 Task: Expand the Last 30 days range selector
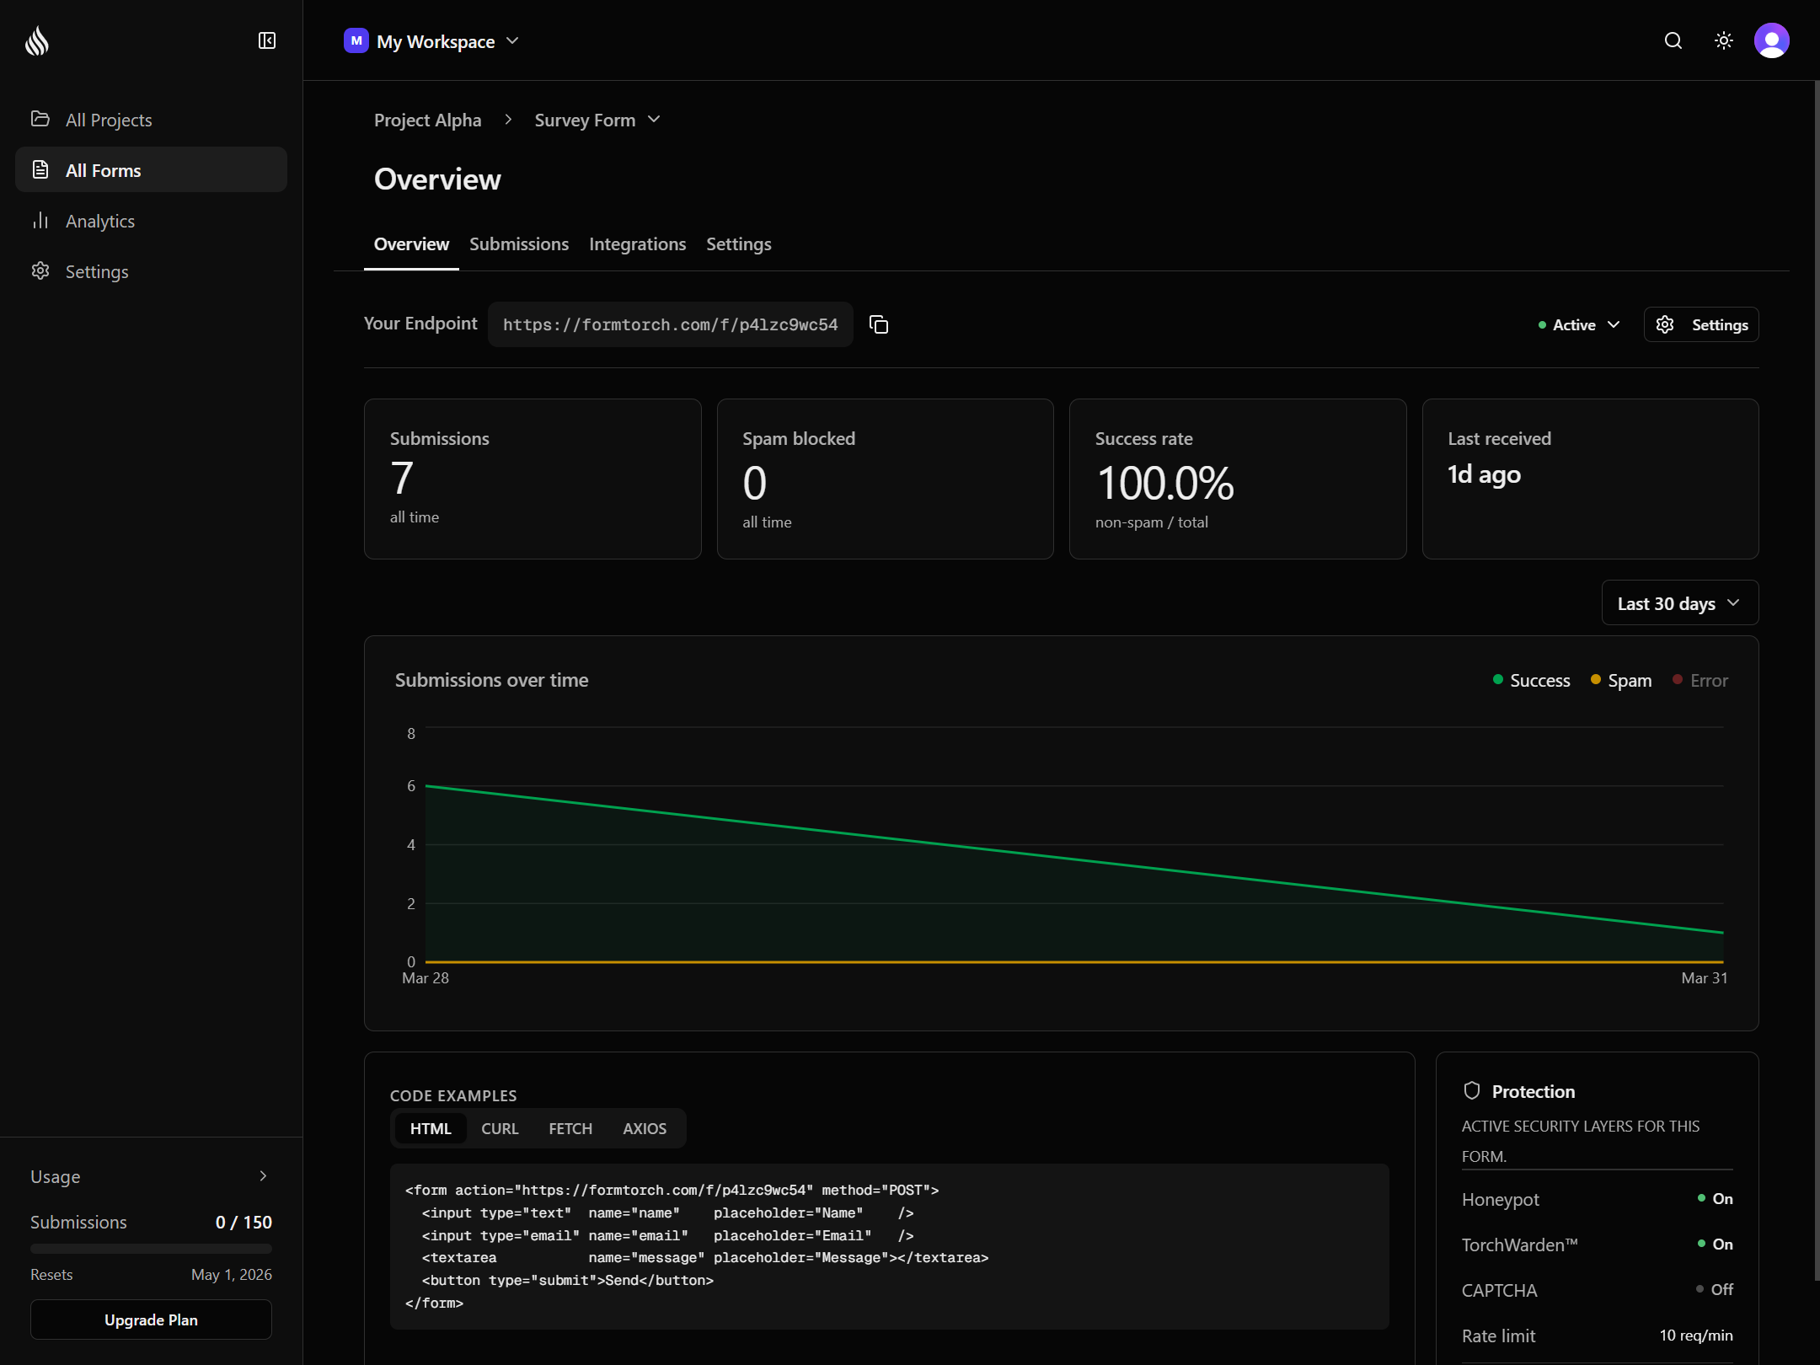[1679, 603]
